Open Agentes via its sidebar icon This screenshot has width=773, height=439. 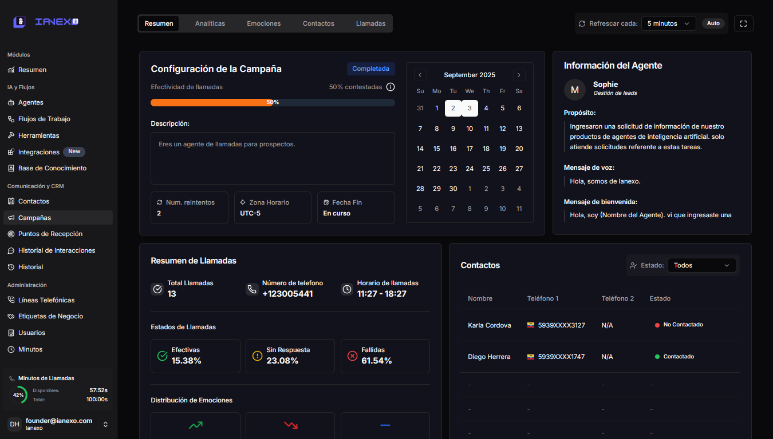click(11, 102)
